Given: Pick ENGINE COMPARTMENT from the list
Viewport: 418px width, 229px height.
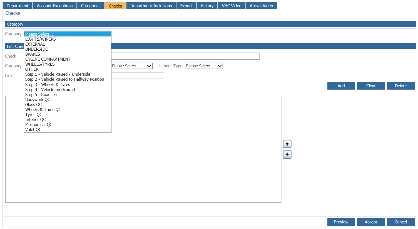Looking at the screenshot, I should click(x=68, y=59).
